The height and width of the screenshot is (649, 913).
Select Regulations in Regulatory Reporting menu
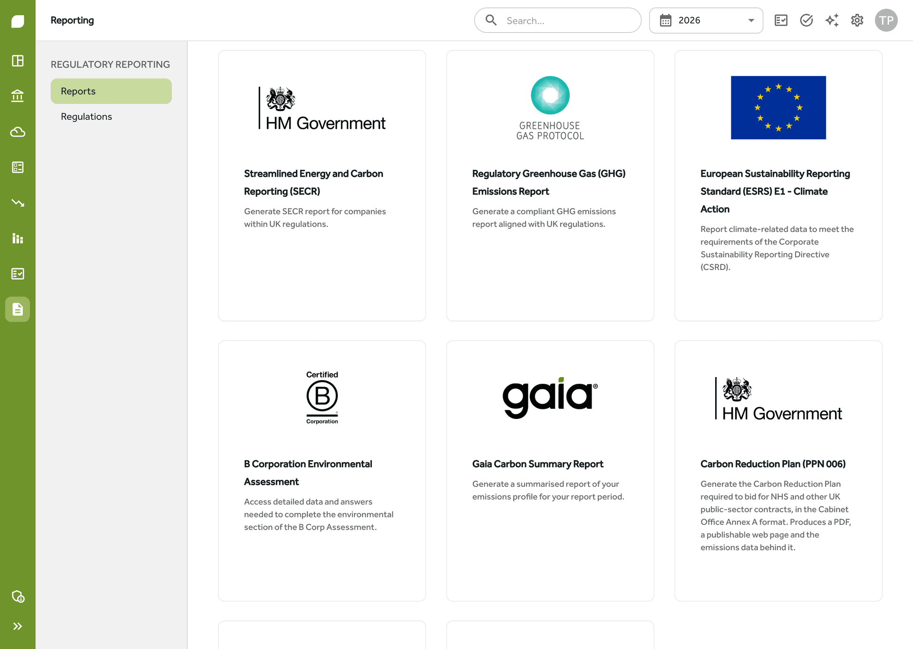point(111,116)
